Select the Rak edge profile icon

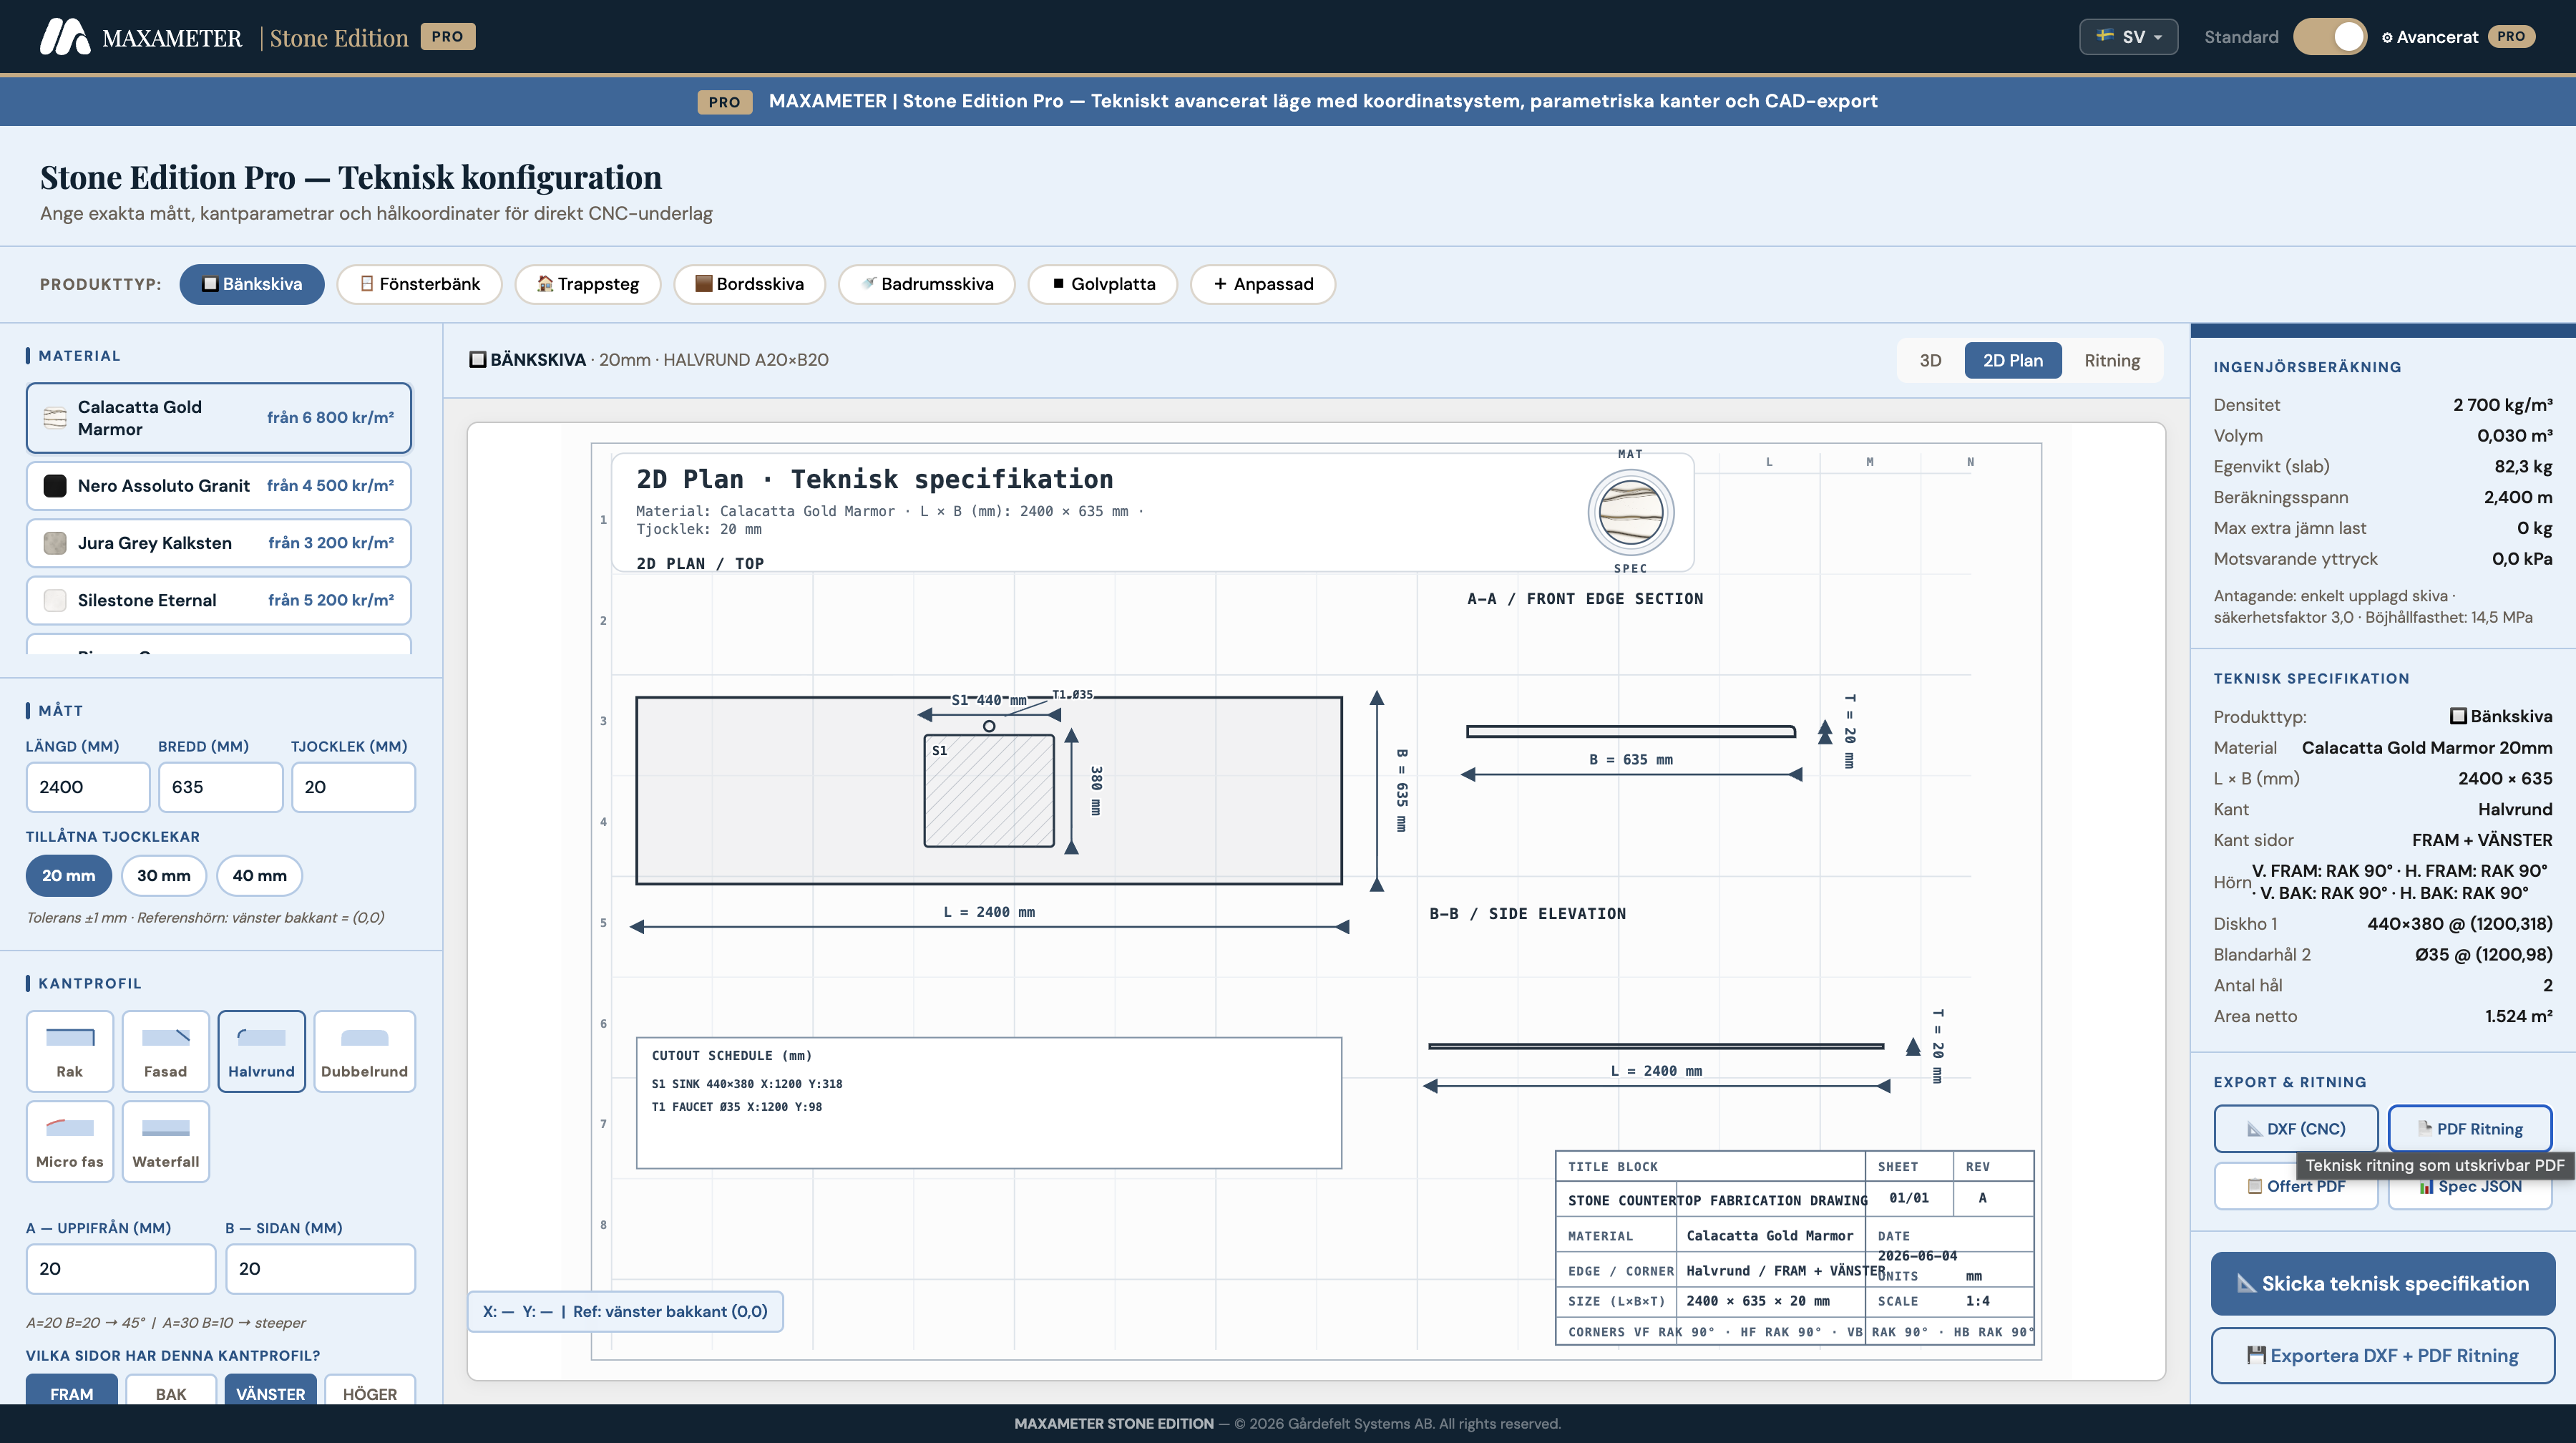(x=70, y=1038)
